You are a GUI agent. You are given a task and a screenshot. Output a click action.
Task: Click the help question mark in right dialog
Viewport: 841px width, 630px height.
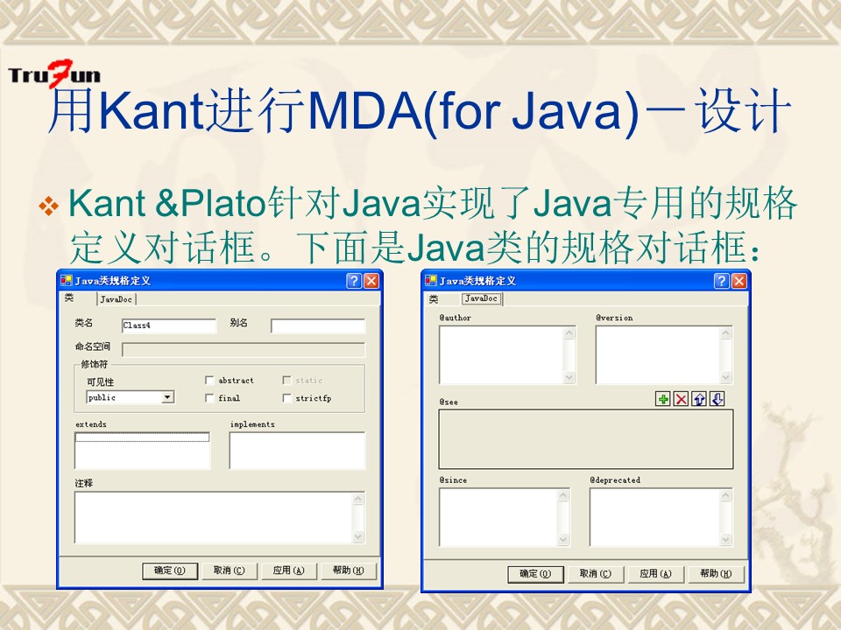click(x=721, y=281)
